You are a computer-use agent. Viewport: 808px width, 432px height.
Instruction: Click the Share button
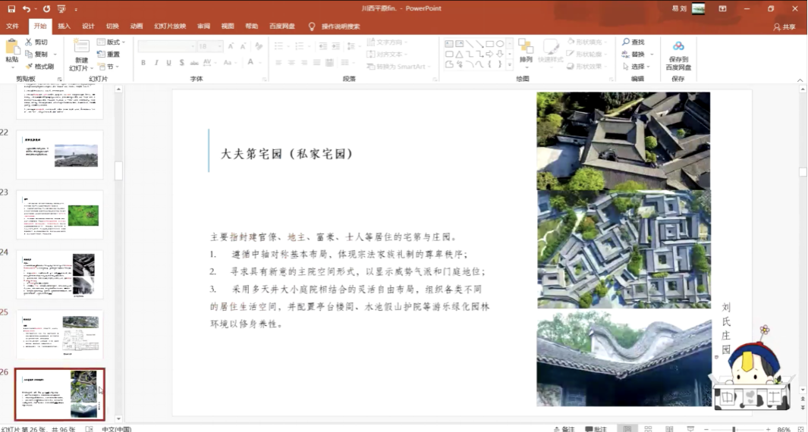[x=785, y=27]
